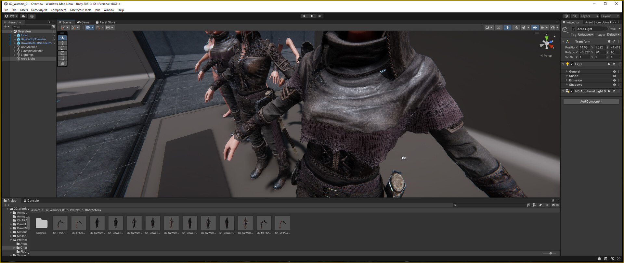Image resolution: width=624 pixels, height=263 pixels.
Task: Expand the Emission section
Action: pyautogui.click(x=567, y=80)
